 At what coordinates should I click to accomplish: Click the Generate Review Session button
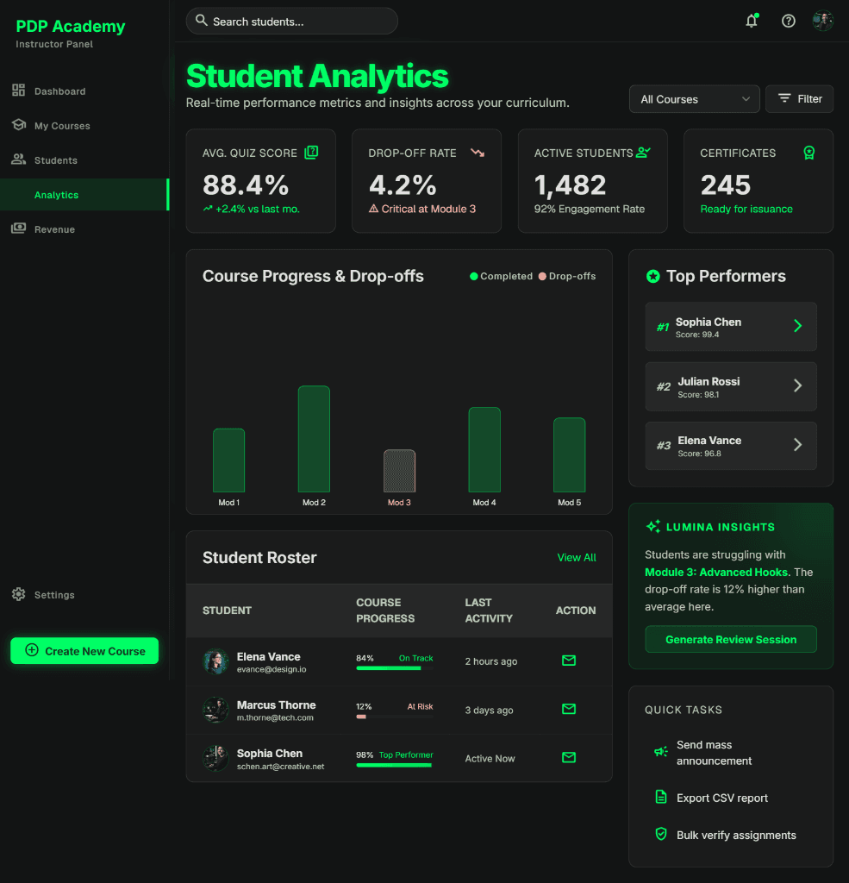pos(731,639)
